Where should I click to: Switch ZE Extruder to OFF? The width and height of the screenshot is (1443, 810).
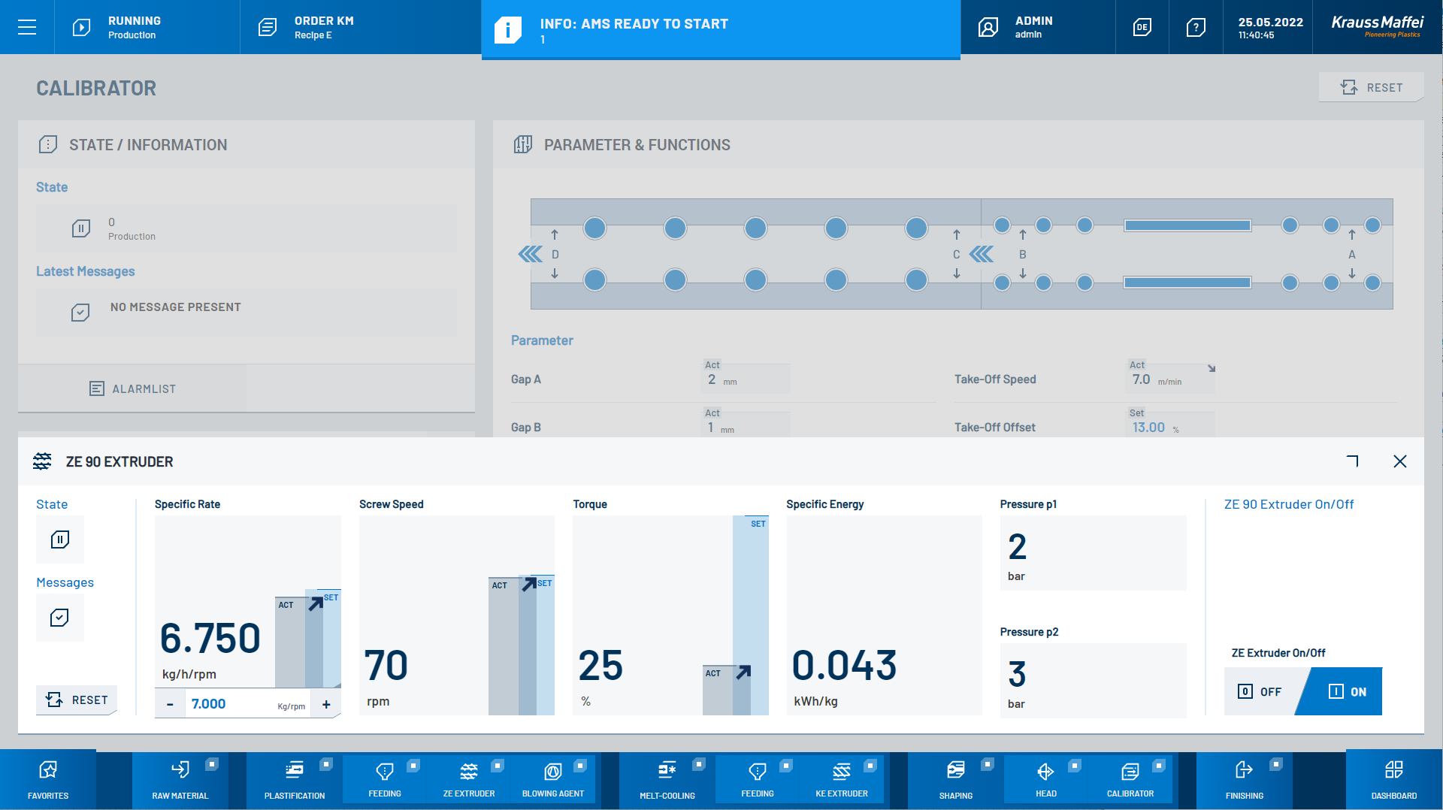pos(1260,691)
